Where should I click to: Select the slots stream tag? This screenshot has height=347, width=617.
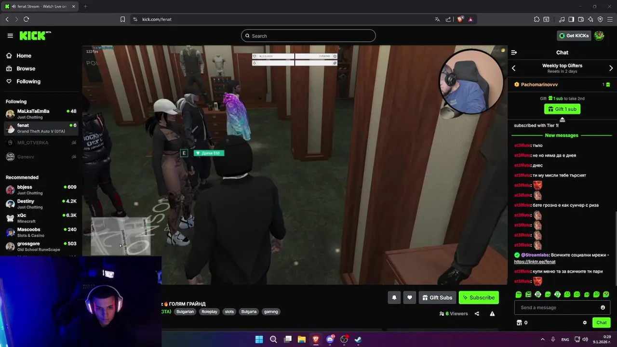229,312
